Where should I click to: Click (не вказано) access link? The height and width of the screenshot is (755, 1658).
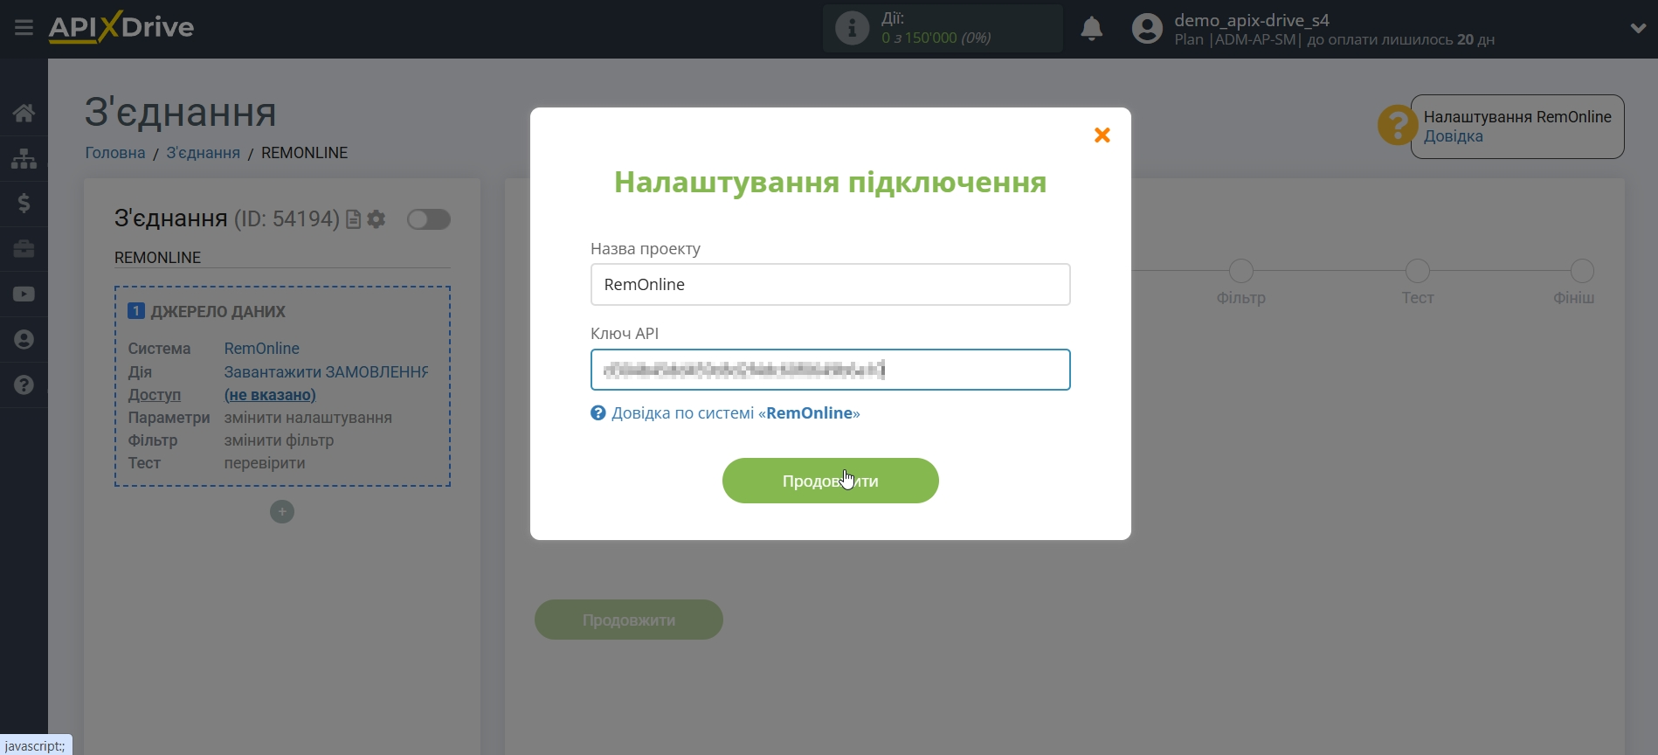click(270, 395)
